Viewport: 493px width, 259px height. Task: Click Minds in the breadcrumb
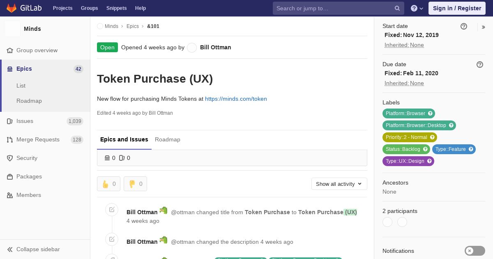point(111,26)
